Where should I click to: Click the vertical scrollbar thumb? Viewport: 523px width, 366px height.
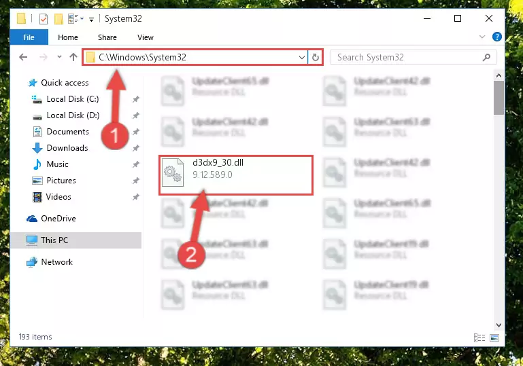point(499,98)
